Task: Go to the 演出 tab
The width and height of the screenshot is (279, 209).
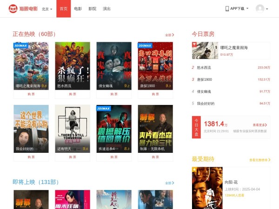Action: (x=107, y=9)
